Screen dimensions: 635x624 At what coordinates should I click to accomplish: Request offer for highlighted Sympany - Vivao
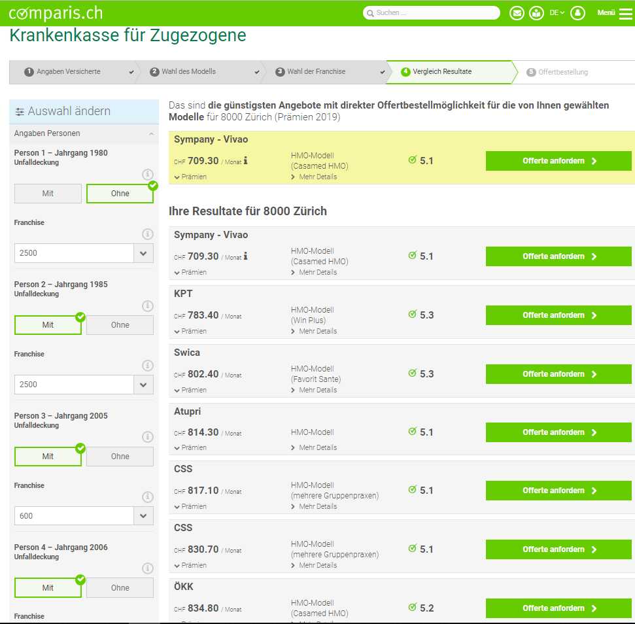(558, 161)
